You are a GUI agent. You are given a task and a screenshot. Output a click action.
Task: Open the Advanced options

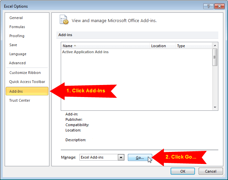coord(17,63)
